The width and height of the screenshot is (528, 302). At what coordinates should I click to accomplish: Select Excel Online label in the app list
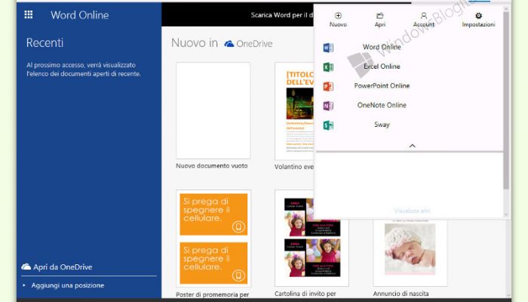382,66
